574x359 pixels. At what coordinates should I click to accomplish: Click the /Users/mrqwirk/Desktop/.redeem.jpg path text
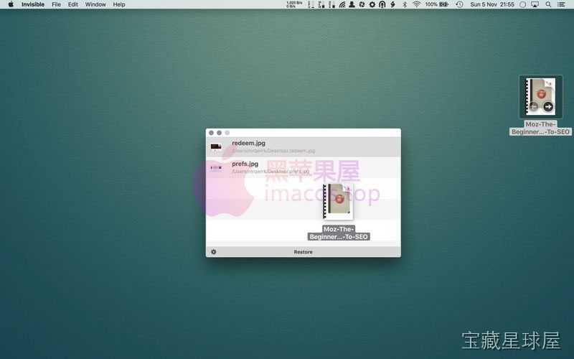click(x=273, y=151)
